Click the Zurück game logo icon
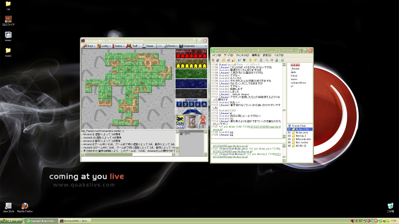The height and width of the screenshot is (224, 399). [x=180, y=122]
